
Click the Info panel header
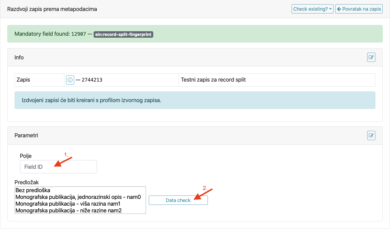(x=19, y=57)
